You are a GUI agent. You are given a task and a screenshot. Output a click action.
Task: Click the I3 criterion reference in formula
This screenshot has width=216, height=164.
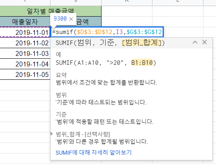click(119, 32)
